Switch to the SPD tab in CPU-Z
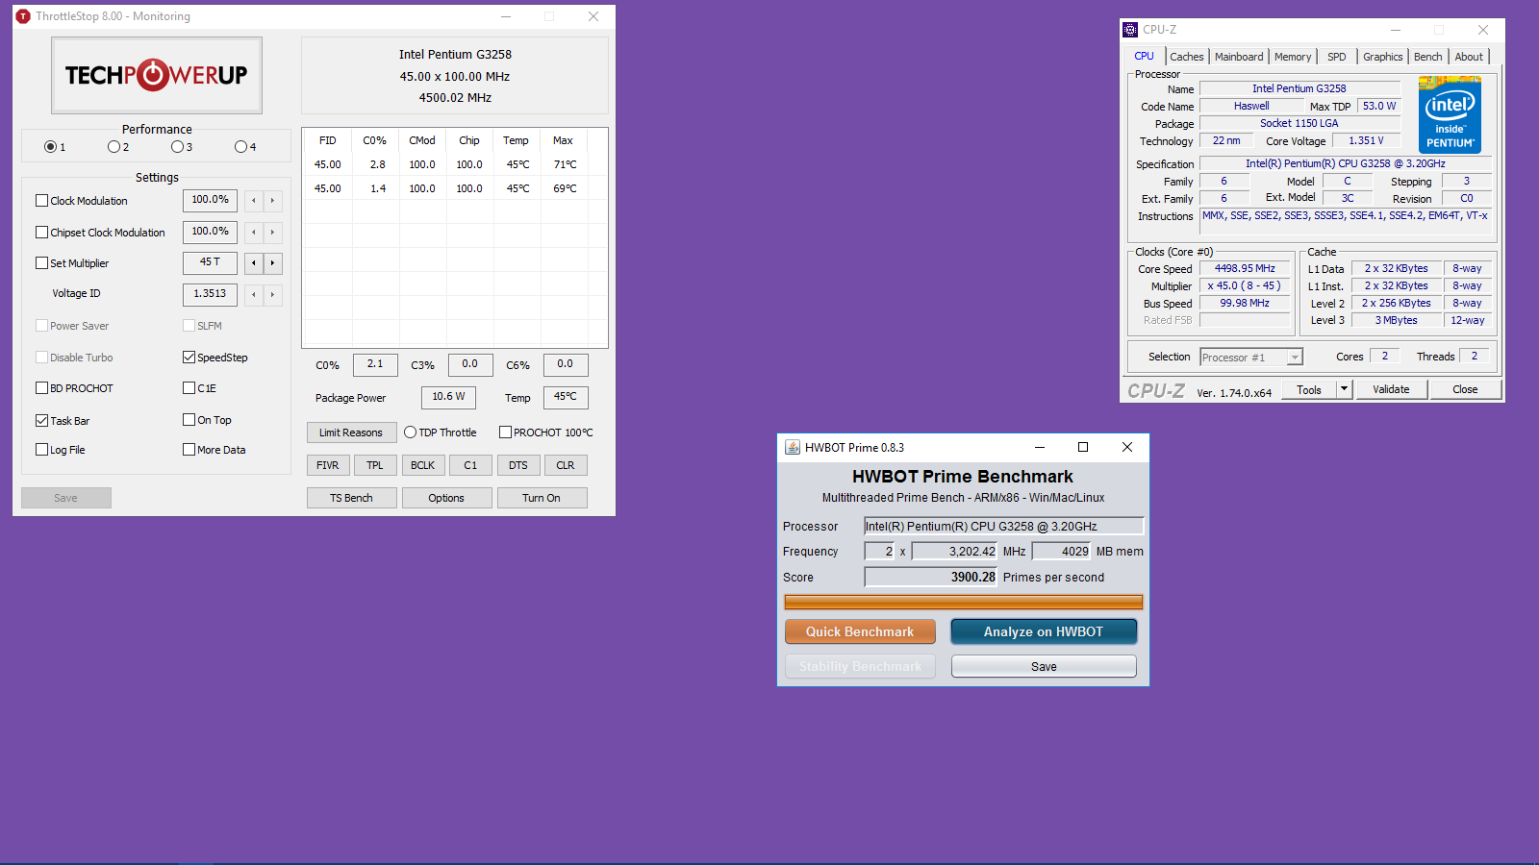This screenshot has width=1539, height=865. [1337, 57]
